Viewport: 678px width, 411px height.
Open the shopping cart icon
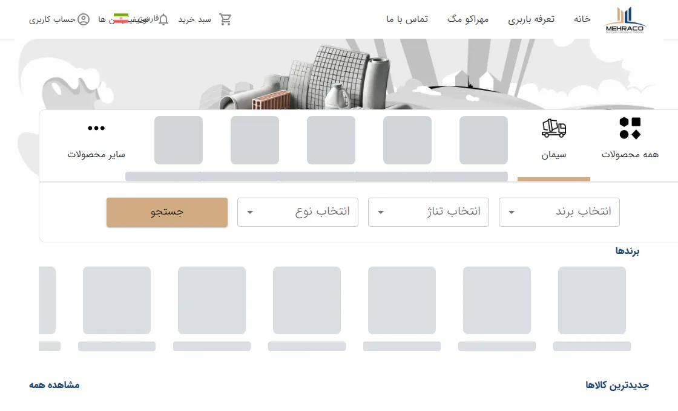(x=225, y=19)
